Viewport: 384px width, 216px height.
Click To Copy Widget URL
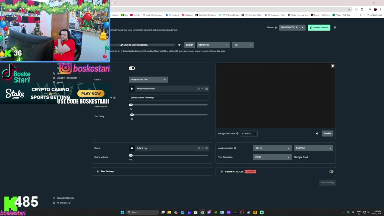coord(136,45)
